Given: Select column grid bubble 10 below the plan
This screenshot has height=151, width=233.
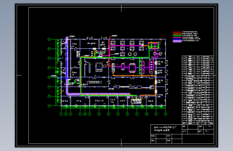Looking at the screenshot, I should 146,114.
